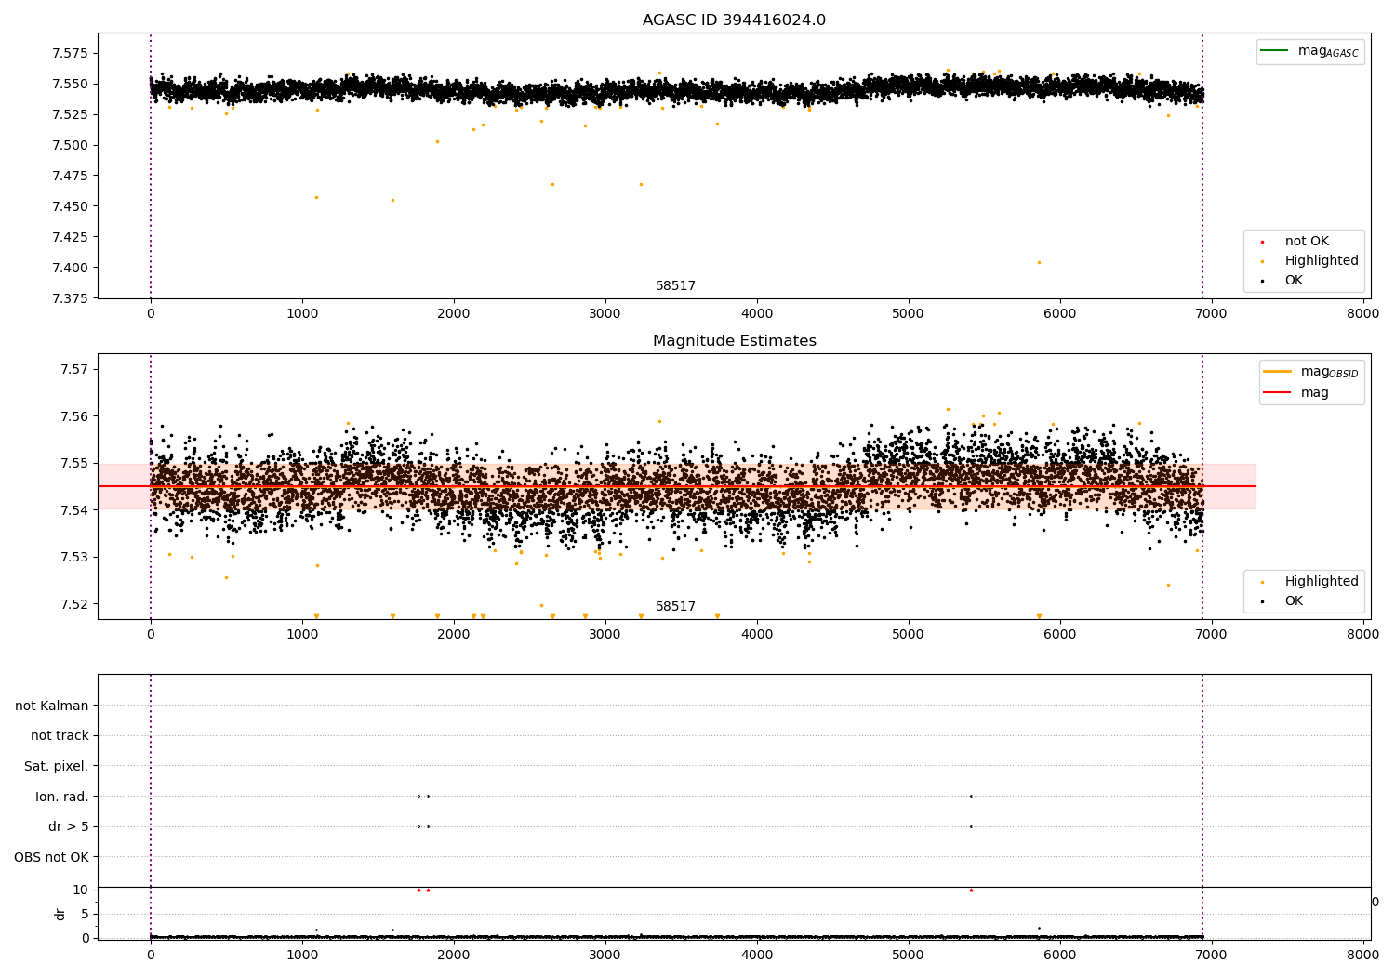This screenshot has width=1395, height=976.
Task: Click the 7.57 y-axis tick in middle plot
Action: pyautogui.click(x=74, y=369)
